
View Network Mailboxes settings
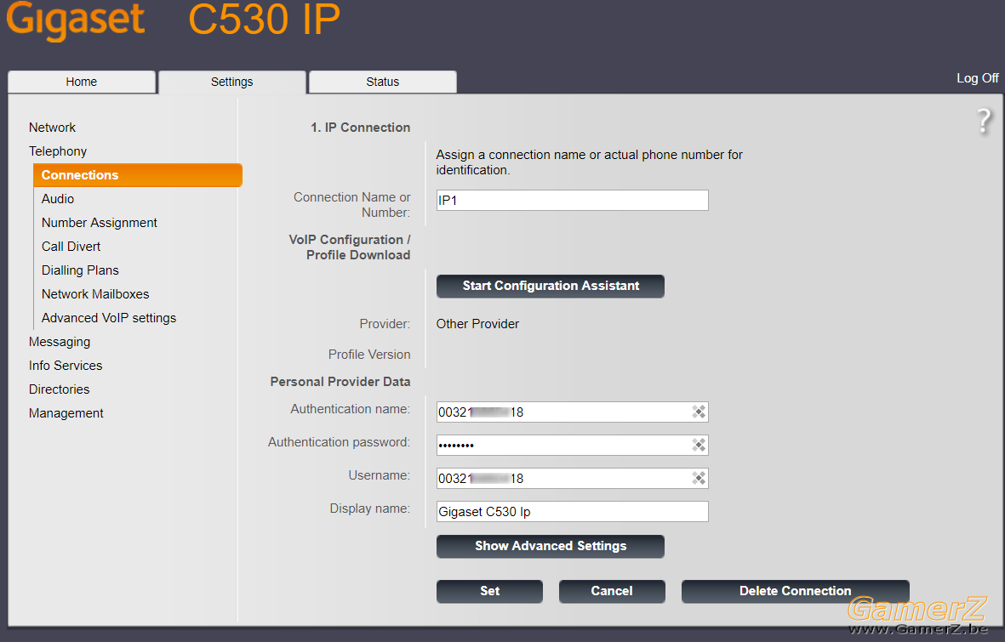click(95, 294)
